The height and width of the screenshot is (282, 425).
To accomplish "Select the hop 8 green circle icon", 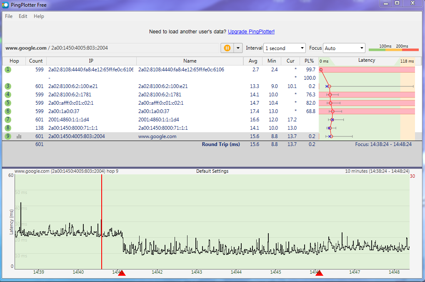I will [8, 128].
